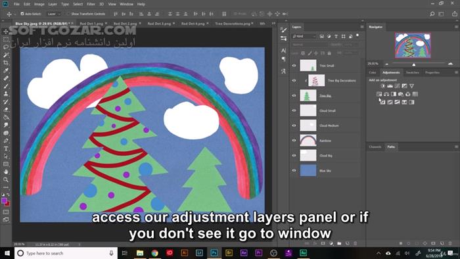Add an Exposure adjustment
Image resolution: width=460 pixels, height=259 pixels.
[x=404, y=86]
